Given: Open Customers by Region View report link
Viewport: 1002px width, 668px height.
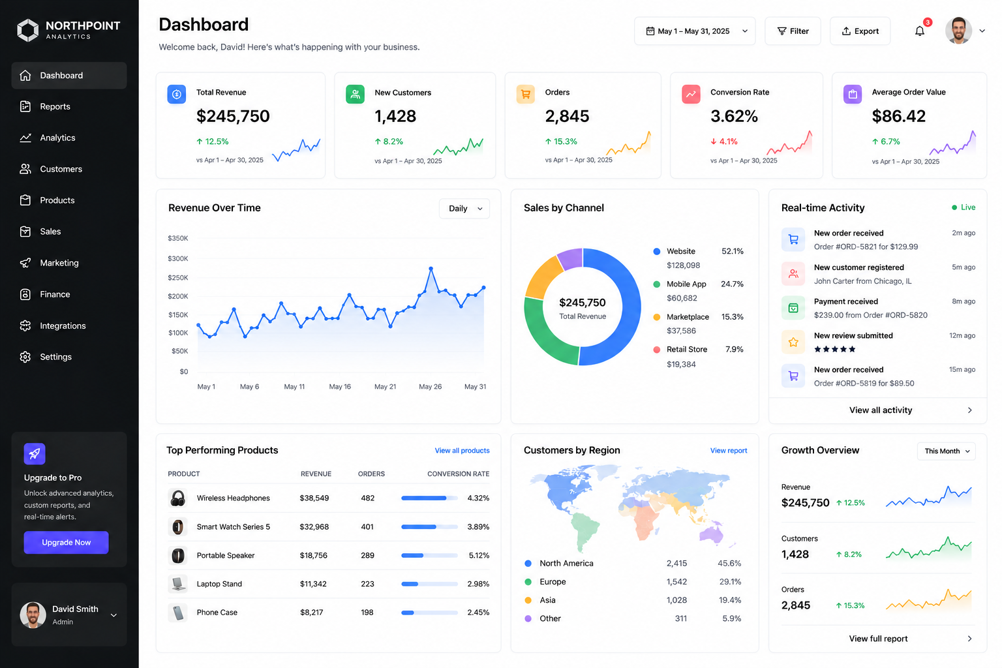Looking at the screenshot, I should coord(729,451).
